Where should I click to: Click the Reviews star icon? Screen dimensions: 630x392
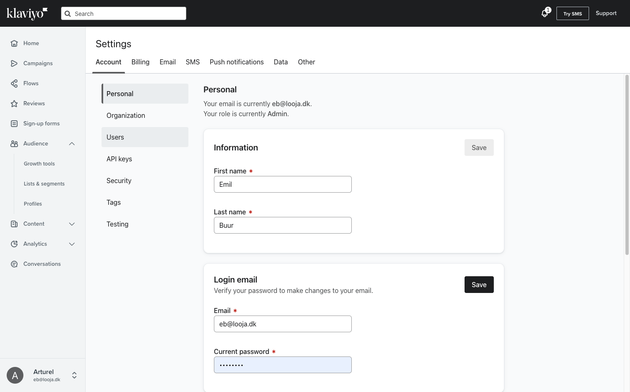pos(14,104)
